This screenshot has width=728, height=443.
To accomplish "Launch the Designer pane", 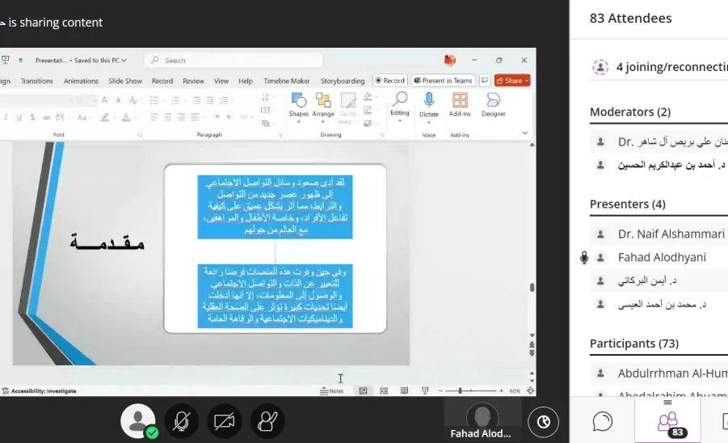I will coord(494,104).
